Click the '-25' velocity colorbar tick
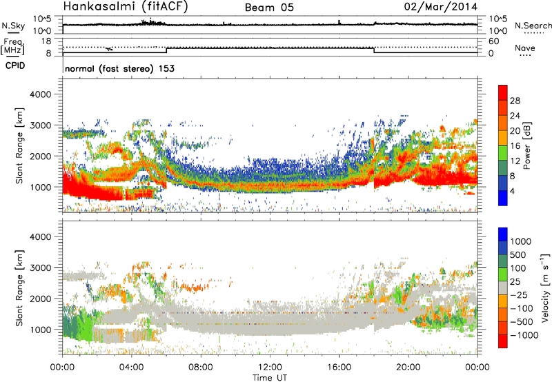 [x=519, y=294]
